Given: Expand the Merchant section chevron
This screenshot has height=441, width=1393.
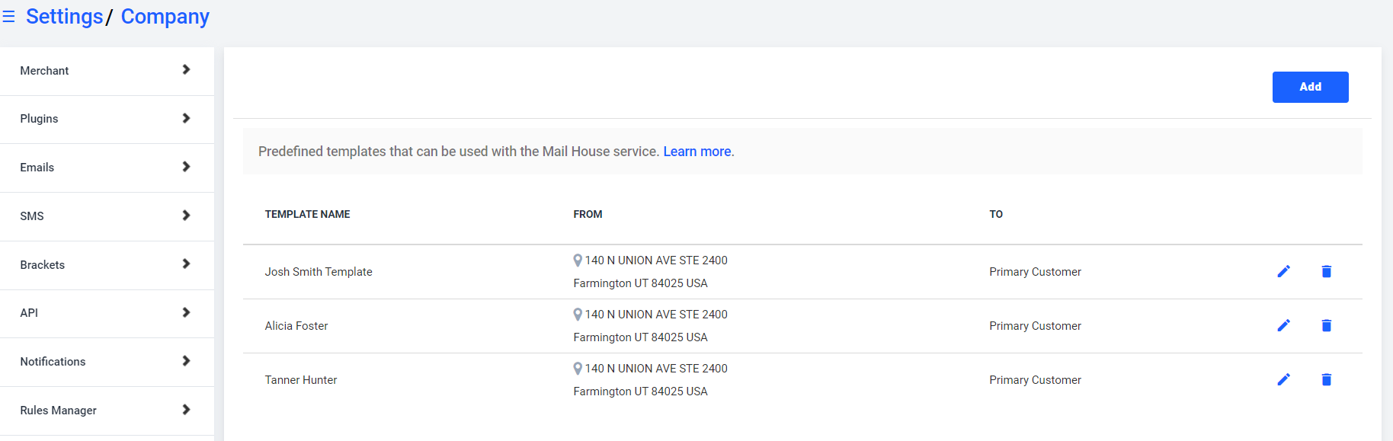Looking at the screenshot, I should pyautogui.click(x=186, y=69).
